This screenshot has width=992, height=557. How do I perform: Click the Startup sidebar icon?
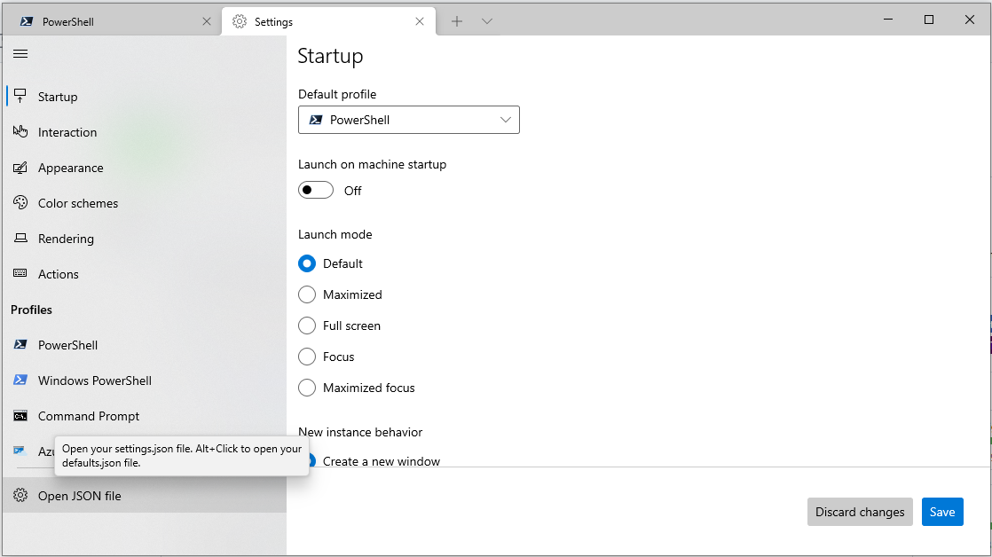click(x=20, y=96)
